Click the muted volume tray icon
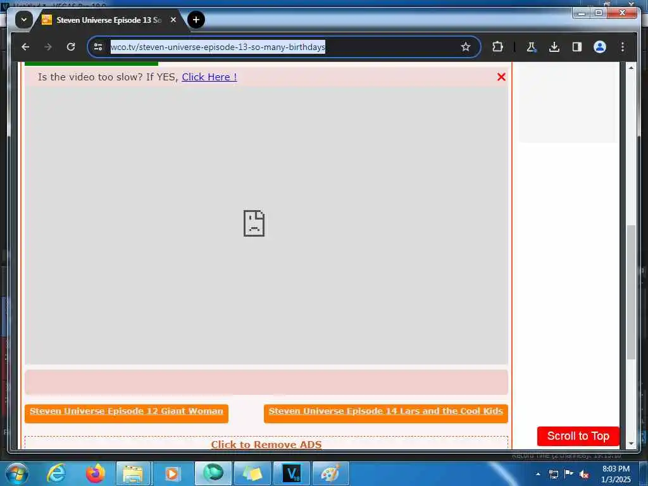This screenshot has height=486, width=648. (584, 474)
